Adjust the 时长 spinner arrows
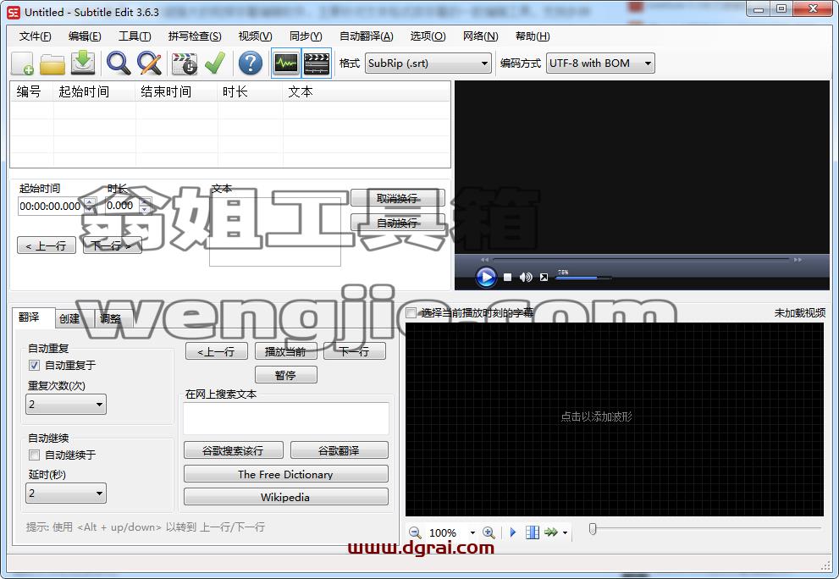 (145, 206)
